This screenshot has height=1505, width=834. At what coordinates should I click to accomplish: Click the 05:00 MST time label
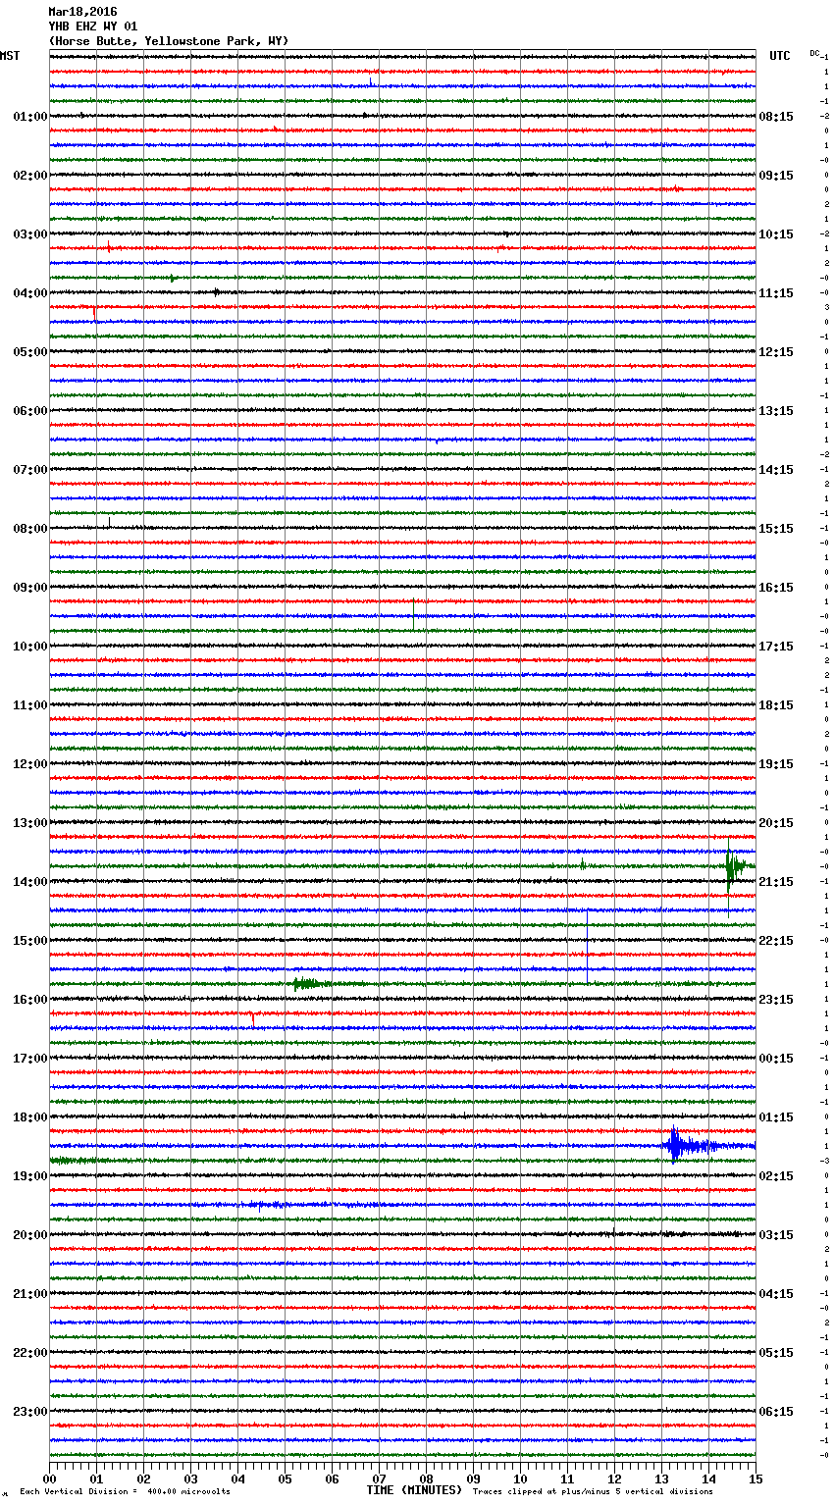(30, 352)
